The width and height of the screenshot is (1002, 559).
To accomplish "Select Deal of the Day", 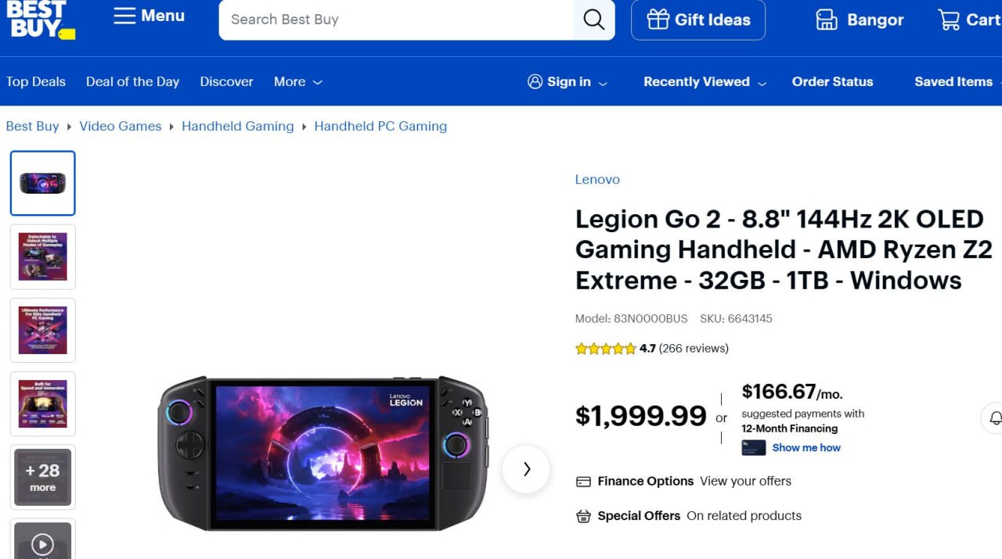I will click(x=132, y=81).
